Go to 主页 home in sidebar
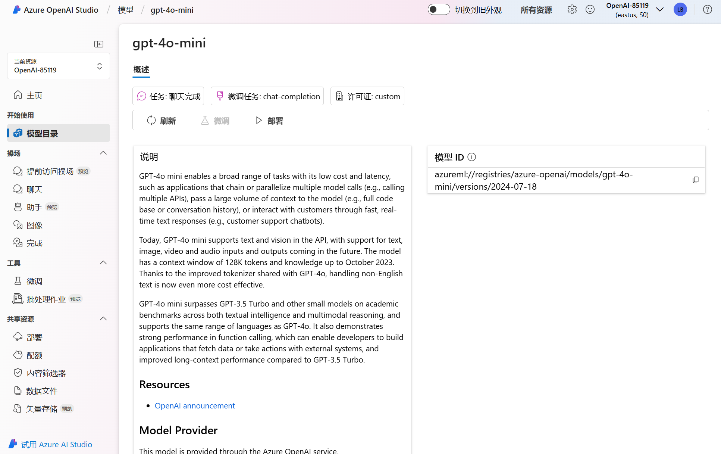721x454 pixels. tap(59, 95)
